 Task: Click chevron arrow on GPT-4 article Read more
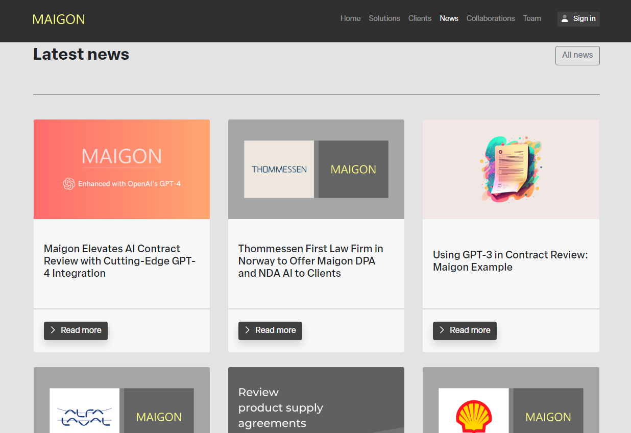53,330
